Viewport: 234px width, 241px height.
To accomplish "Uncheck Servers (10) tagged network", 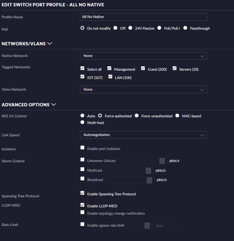I will [174, 68].
